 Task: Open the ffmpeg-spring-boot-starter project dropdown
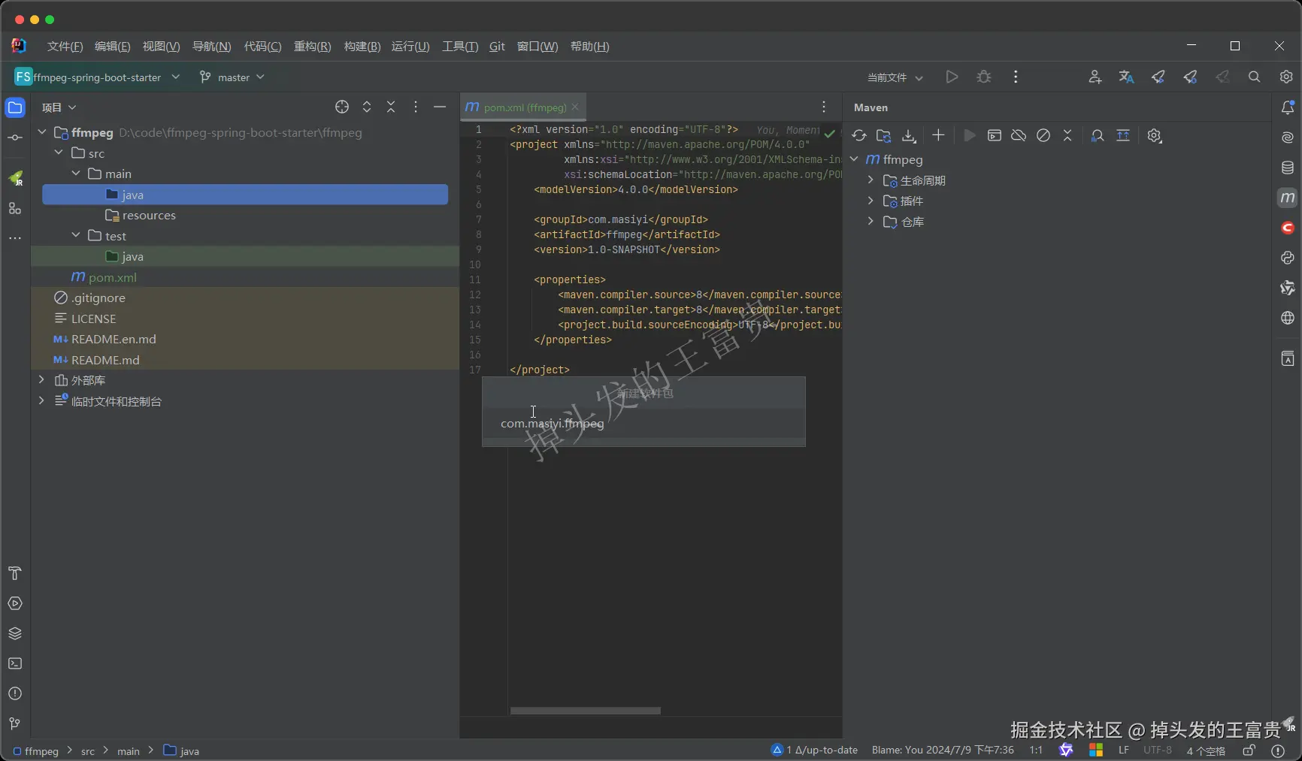(98, 77)
